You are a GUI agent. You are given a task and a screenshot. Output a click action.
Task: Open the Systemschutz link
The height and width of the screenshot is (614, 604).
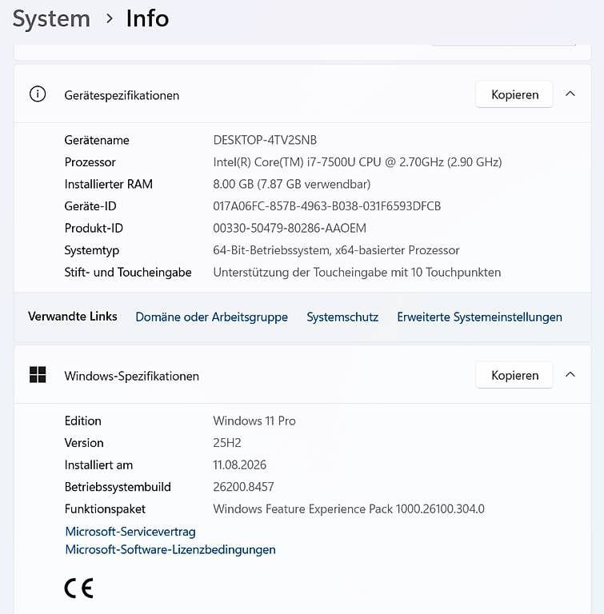(342, 317)
